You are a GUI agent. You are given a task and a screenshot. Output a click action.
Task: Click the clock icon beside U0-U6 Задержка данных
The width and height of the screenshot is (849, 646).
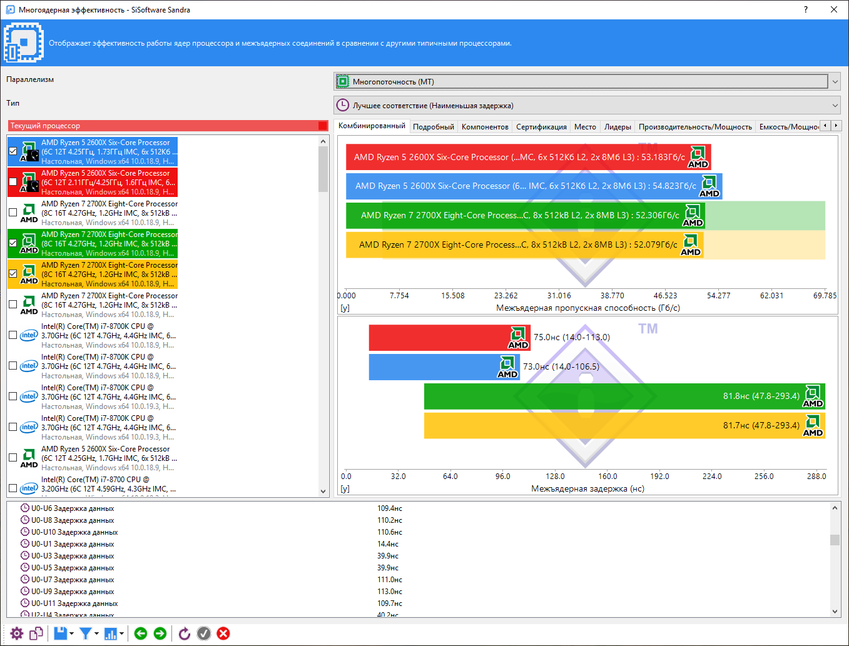click(x=25, y=508)
